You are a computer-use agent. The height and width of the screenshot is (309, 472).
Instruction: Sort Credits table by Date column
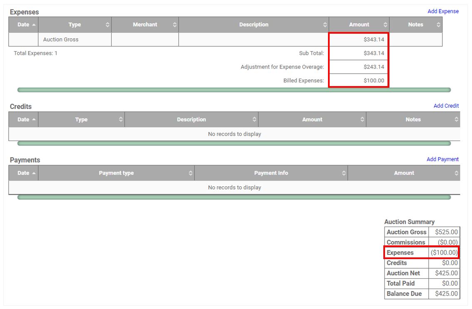click(23, 119)
